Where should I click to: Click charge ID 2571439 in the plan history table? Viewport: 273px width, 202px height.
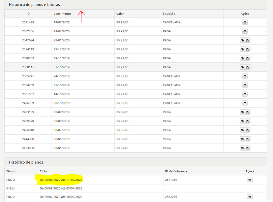[171, 180]
